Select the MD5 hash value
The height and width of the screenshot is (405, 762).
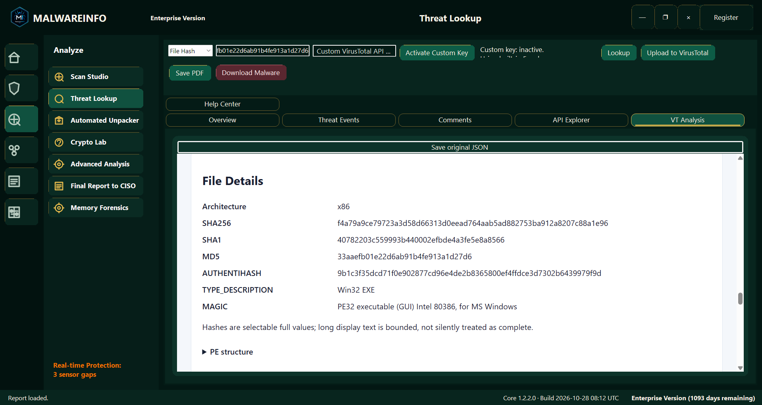[x=404, y=256]
